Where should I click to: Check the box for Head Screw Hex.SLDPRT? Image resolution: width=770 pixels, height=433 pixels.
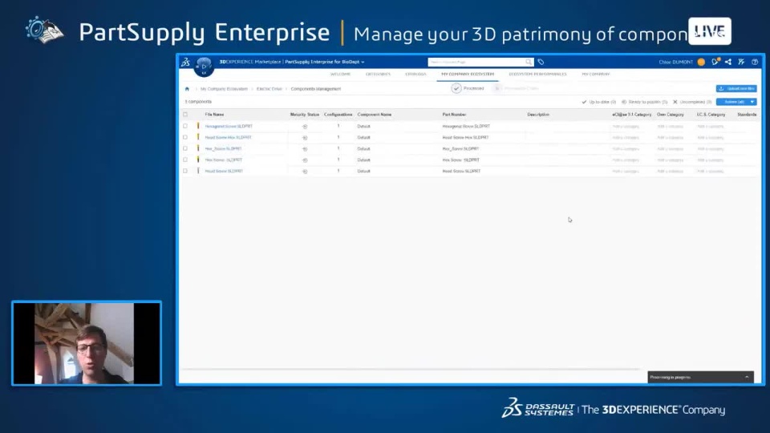click(185, 137)
